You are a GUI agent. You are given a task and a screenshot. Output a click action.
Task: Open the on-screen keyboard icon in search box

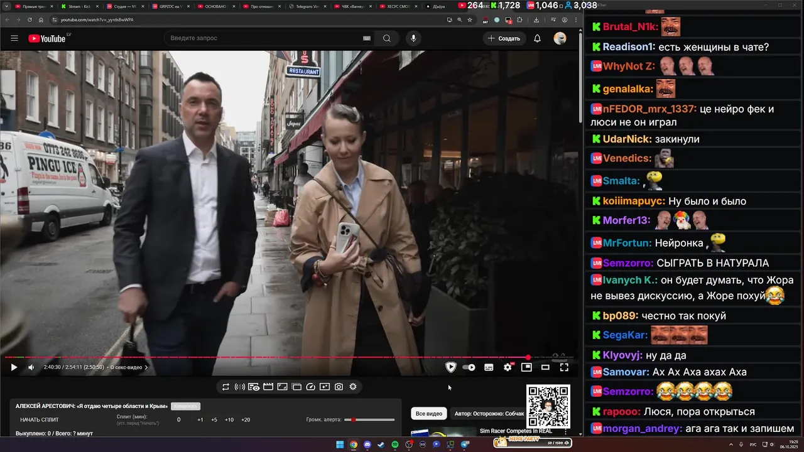(x=366, y=38)
